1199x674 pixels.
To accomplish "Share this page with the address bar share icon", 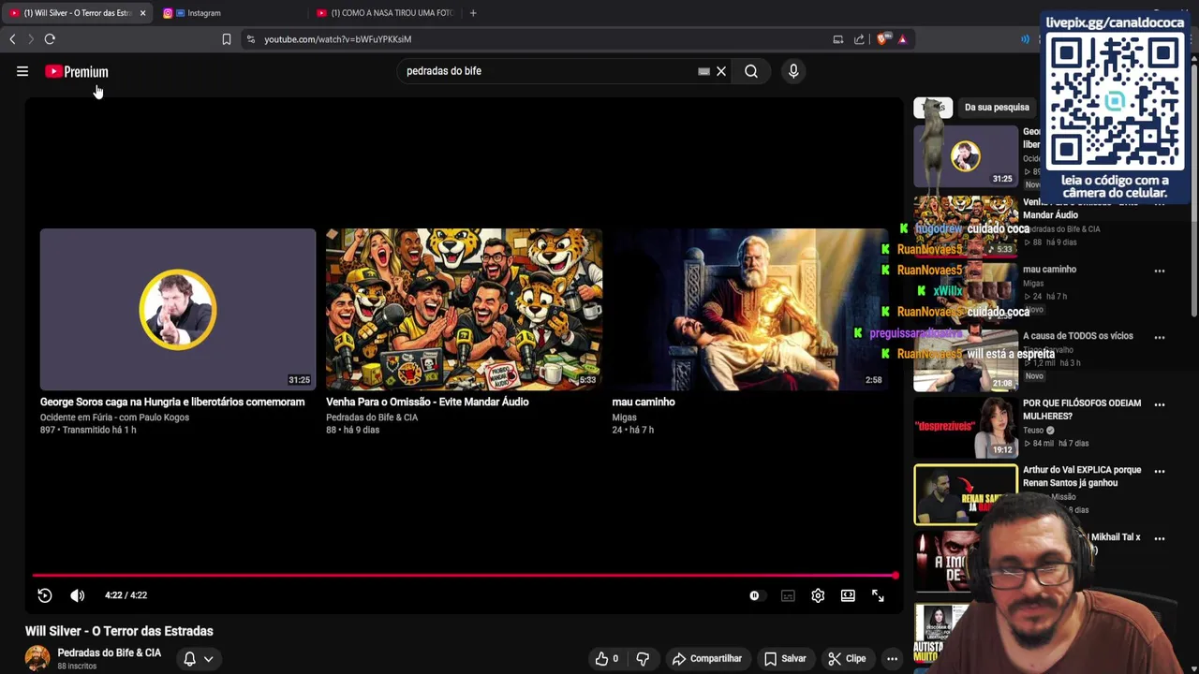I will tap(859, 39).
